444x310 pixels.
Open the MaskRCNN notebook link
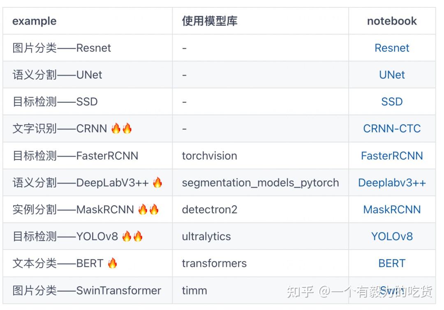[392, 210]
